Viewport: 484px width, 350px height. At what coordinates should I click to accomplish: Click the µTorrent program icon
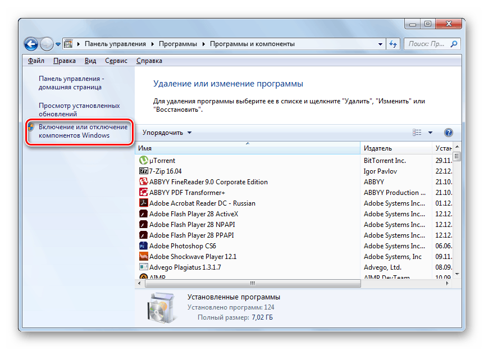coord(143,160)
